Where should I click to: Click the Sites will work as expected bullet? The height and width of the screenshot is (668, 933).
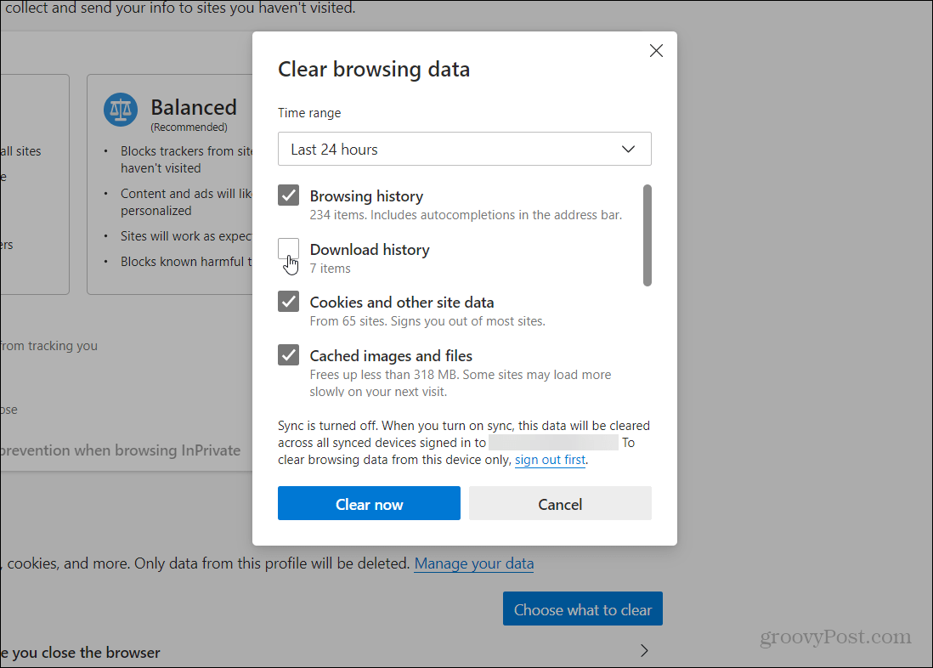click(x=186, y=236)
